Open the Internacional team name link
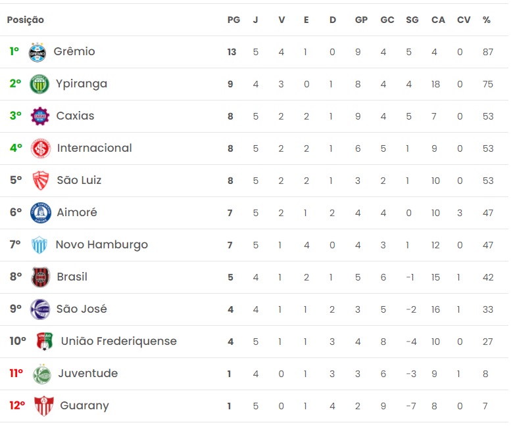Image resolution: width=511 pixels, height=429 pixels. click(95, 148)
